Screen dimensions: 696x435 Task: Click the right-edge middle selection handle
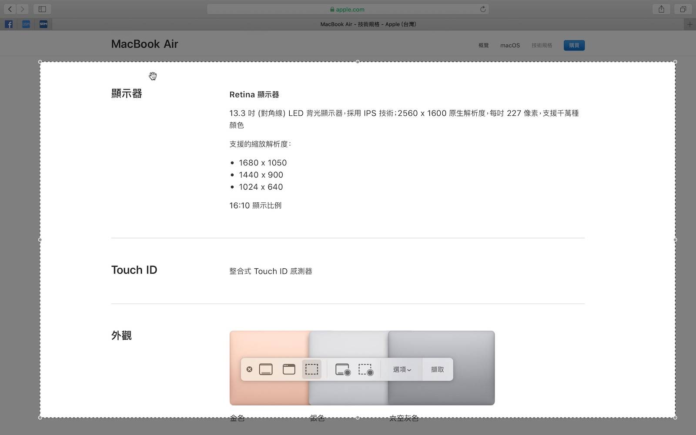point(675,240)
